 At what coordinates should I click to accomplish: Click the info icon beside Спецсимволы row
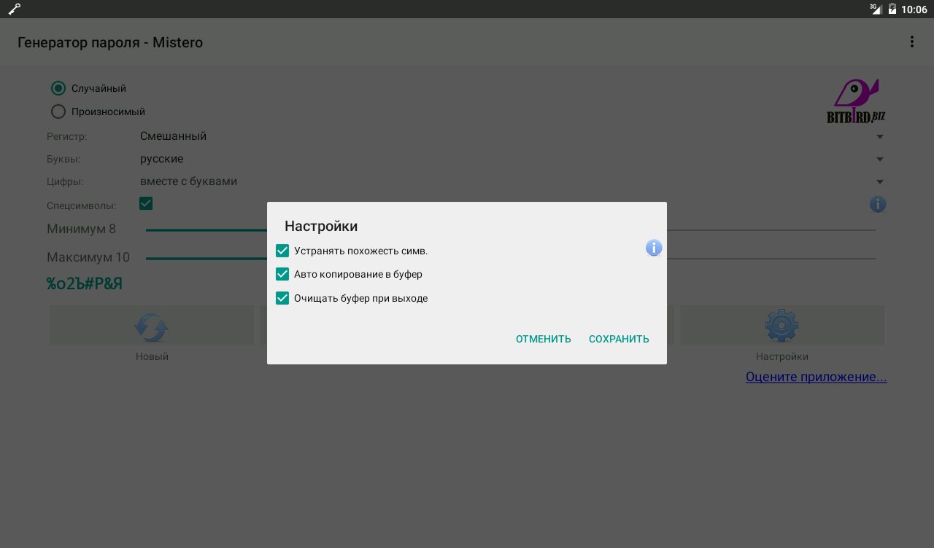click(878, 205)
